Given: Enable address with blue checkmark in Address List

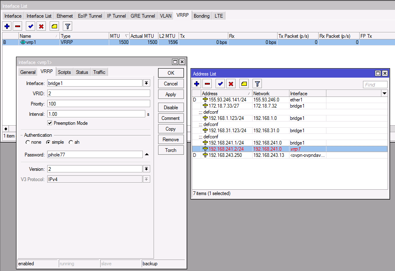Looking at the screenshot, I should coord(220,84).
